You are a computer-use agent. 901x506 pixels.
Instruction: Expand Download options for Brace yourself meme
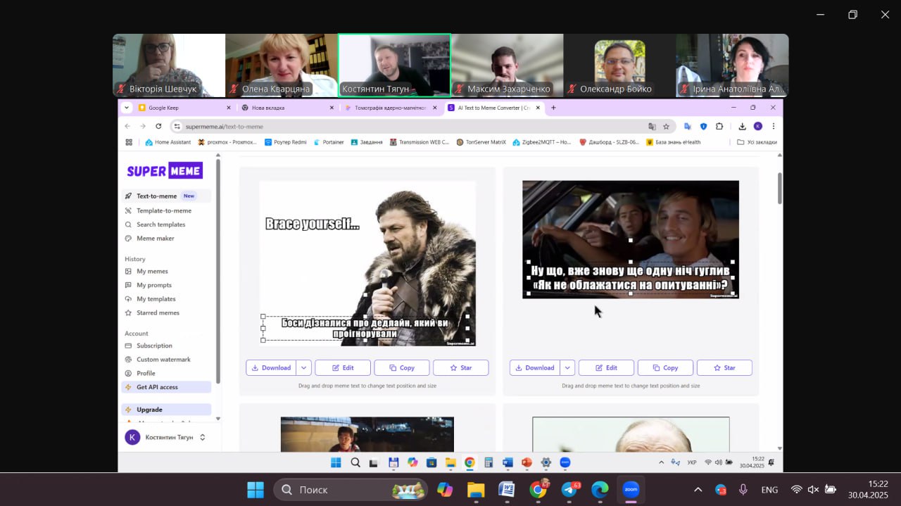pos(303,367)
